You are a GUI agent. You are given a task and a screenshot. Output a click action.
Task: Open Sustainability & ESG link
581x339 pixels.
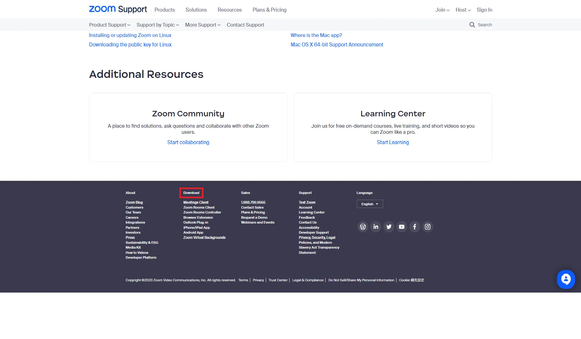pyautogui.click(x=142, y=242)
